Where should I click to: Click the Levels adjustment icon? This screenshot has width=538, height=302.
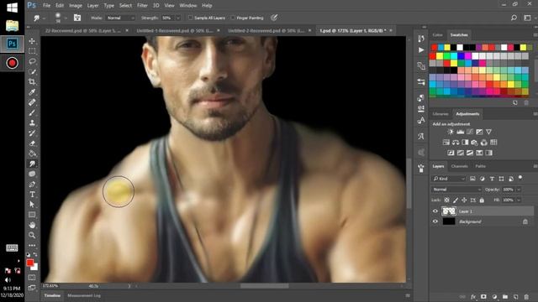click(x=461, y=132)
